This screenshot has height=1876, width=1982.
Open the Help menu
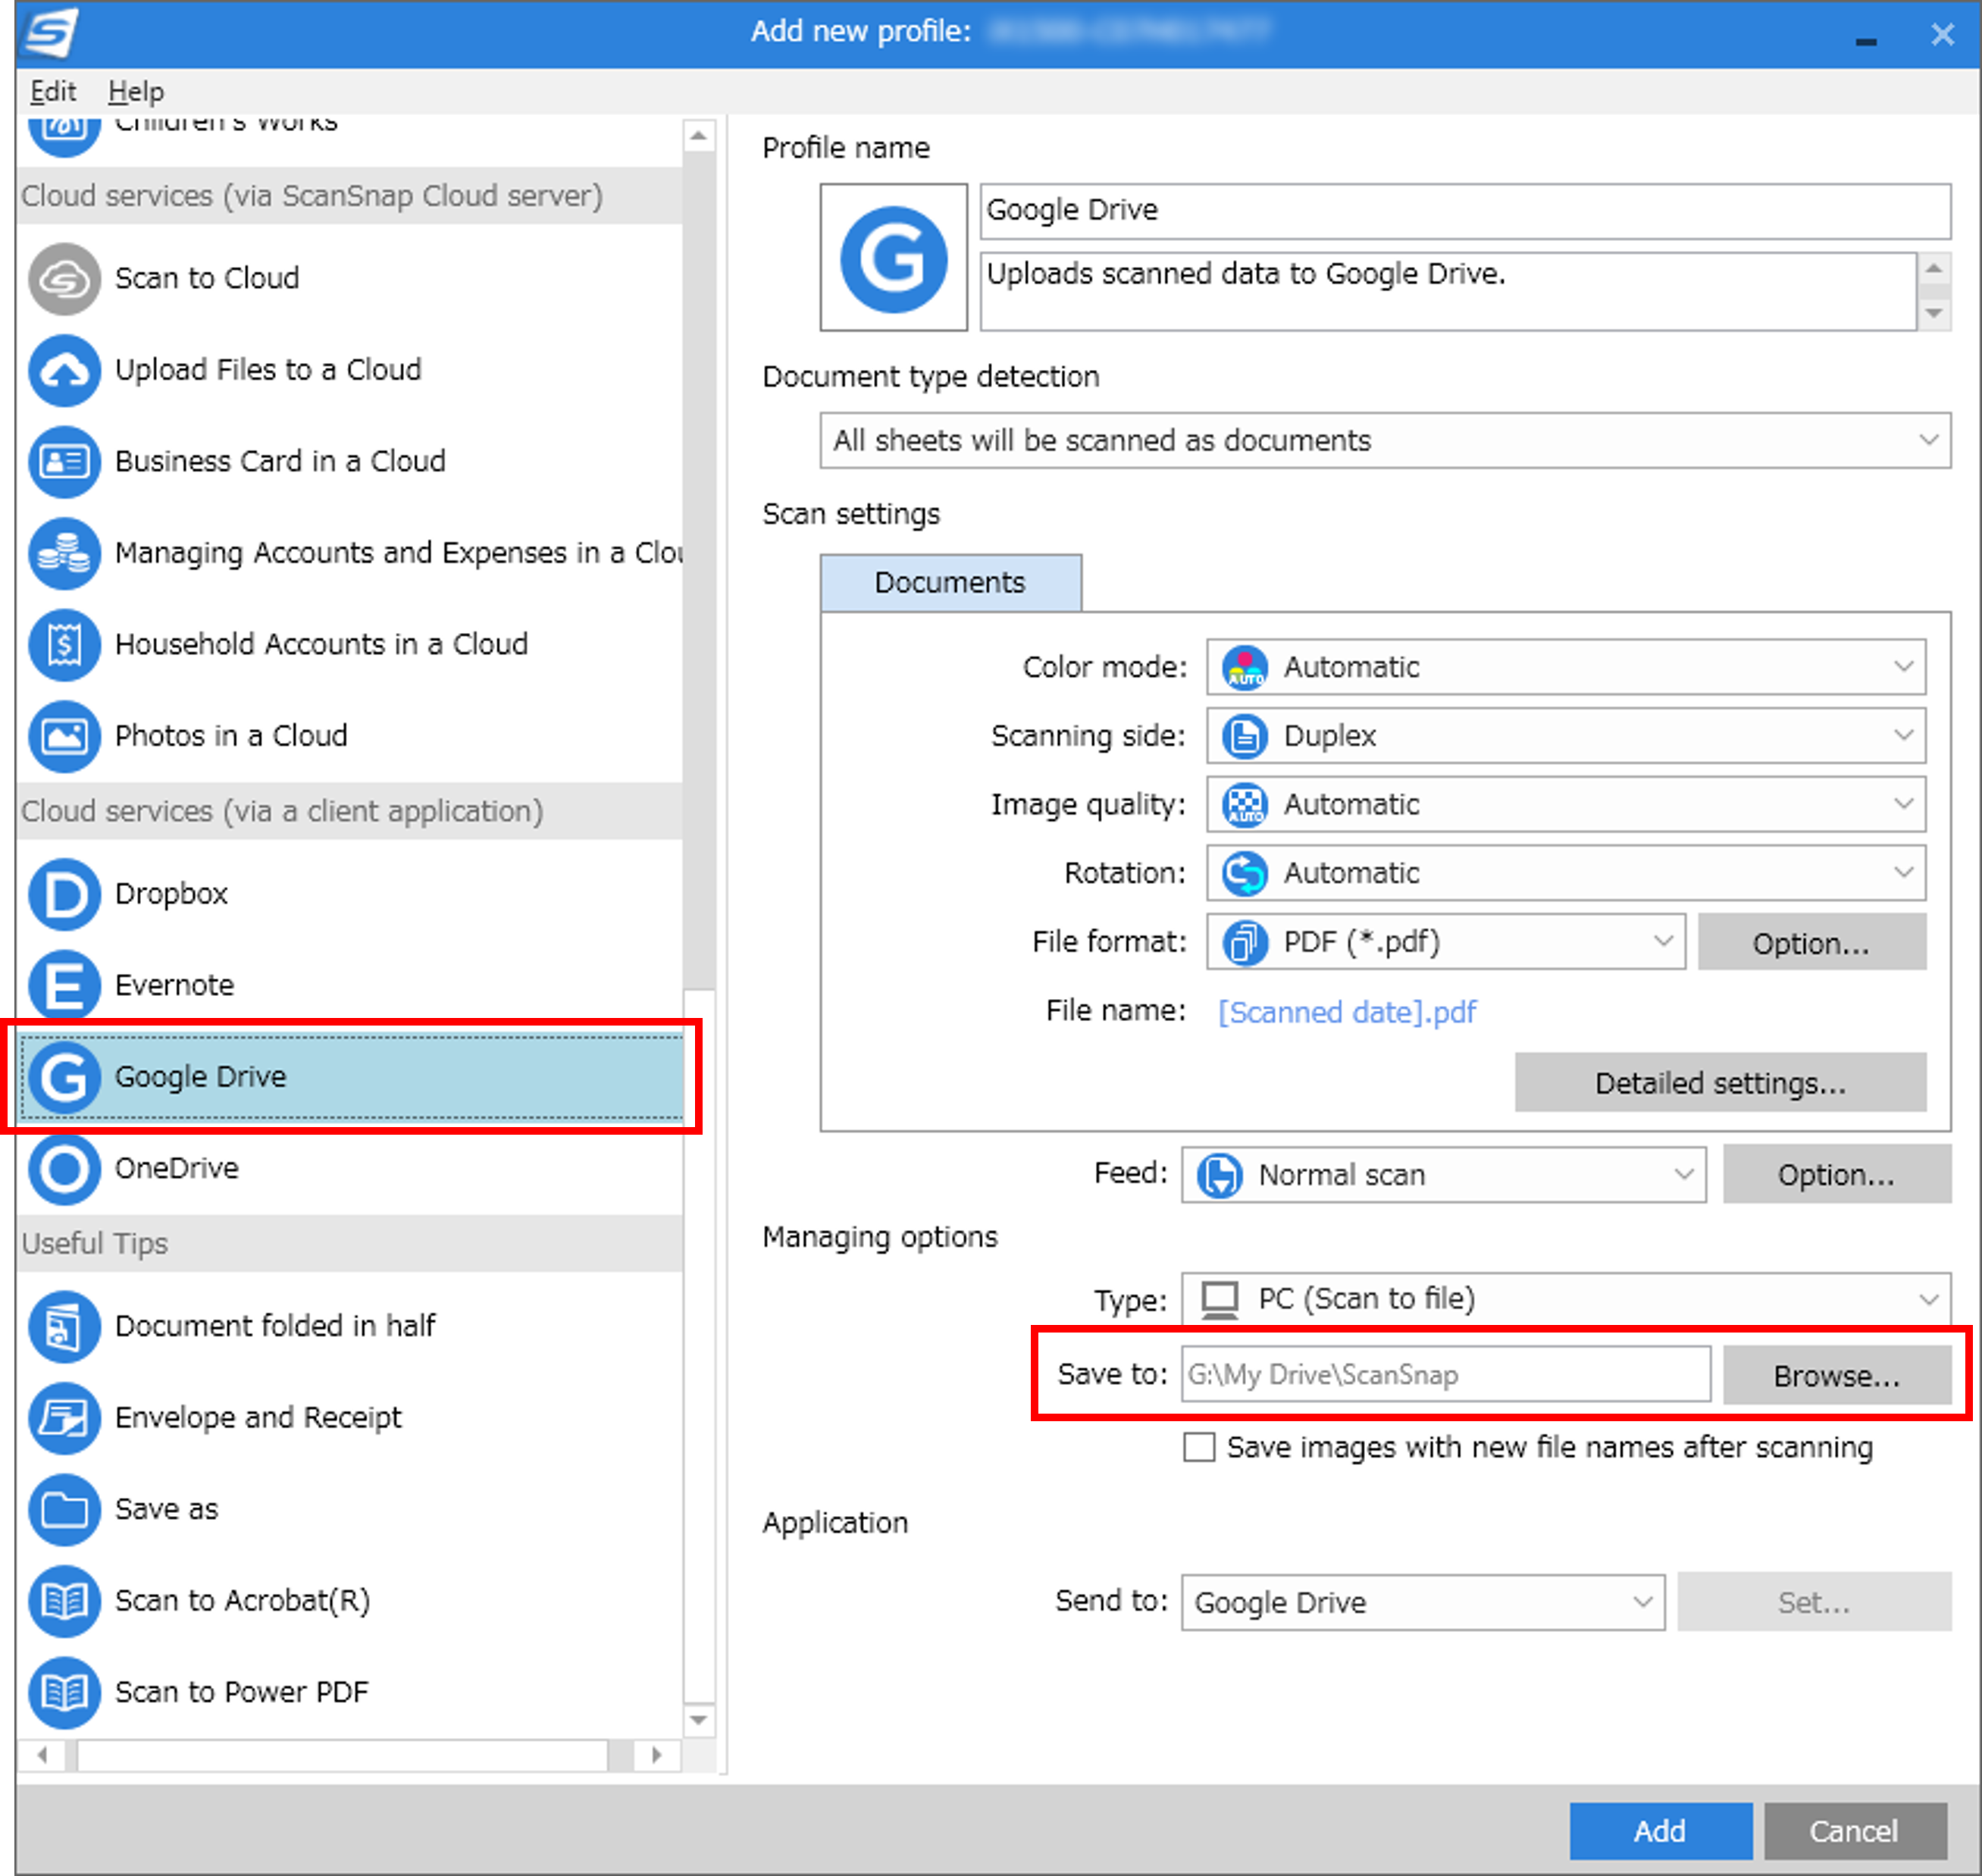click(136, 92)
